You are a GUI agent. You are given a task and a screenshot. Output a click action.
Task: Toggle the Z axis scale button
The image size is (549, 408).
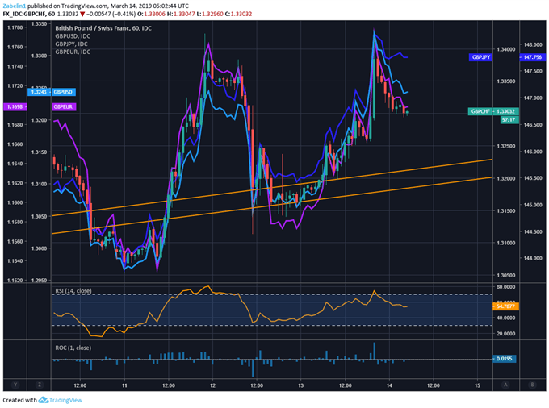[40, 385]
